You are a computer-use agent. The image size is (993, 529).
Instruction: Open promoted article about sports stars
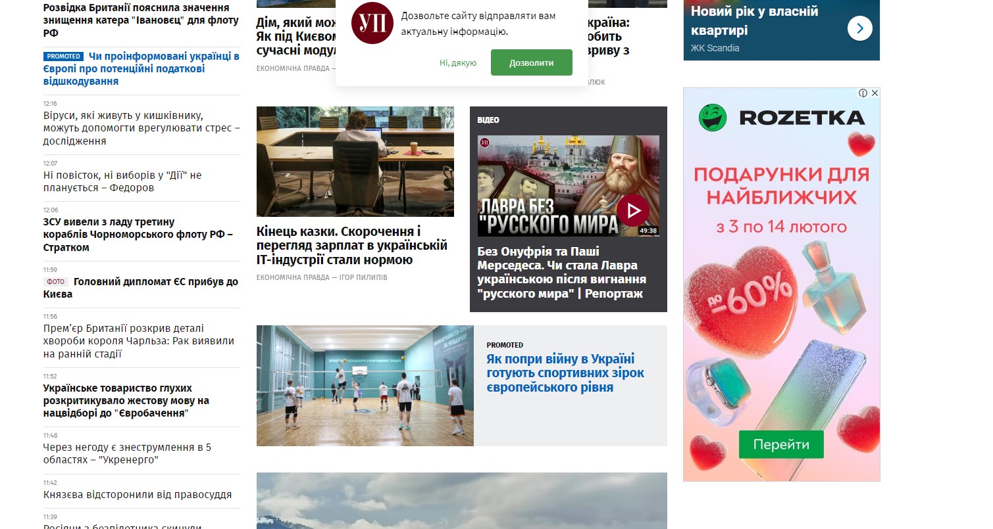[565, 373]
